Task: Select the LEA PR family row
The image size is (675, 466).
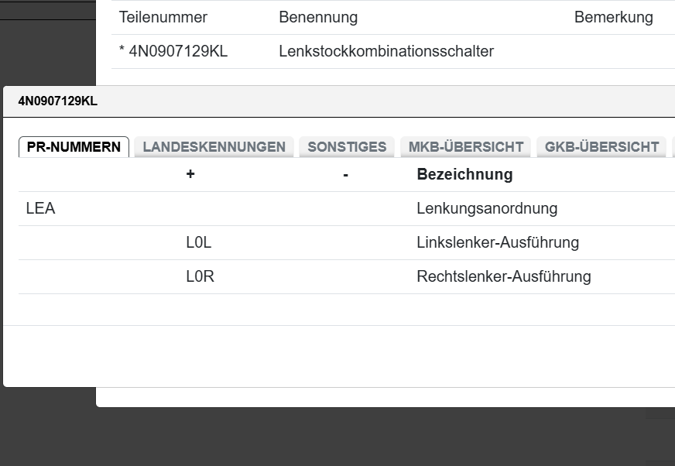Action: [x=40, y=209]
